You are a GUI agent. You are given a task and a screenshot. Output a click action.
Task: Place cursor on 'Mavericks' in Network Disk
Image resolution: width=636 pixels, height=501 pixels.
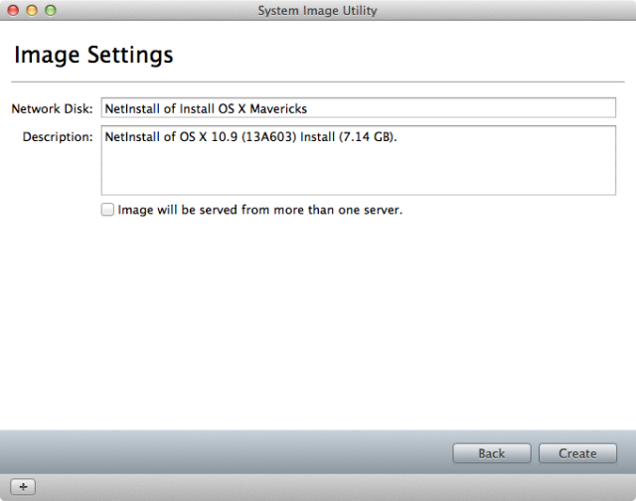click(278, 108)
